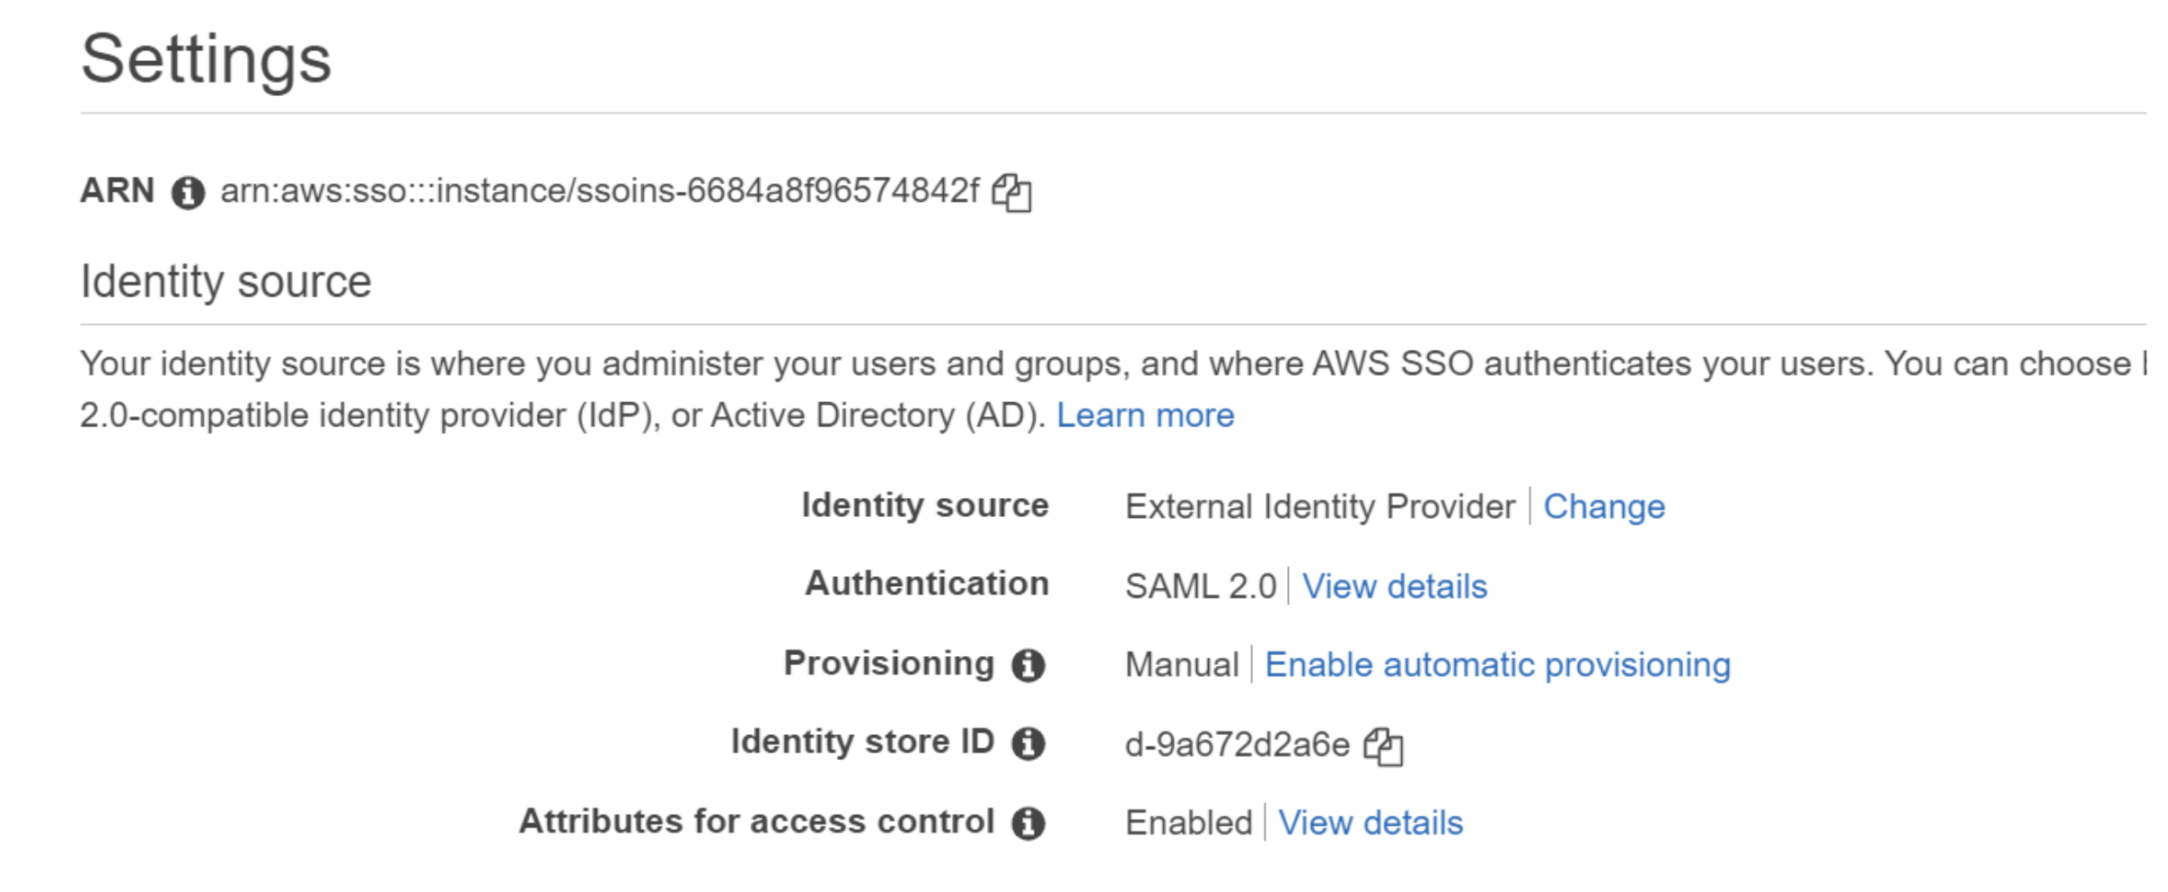The height and width of the screenshot is (892, 2168).
Task: Open Learn more about identity sources
Action: tap(1146, 415)
